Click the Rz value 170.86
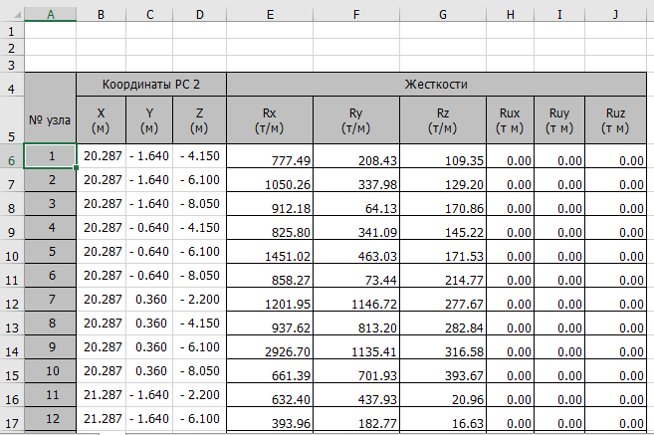 pyautogui.click(x=443, y=204)
